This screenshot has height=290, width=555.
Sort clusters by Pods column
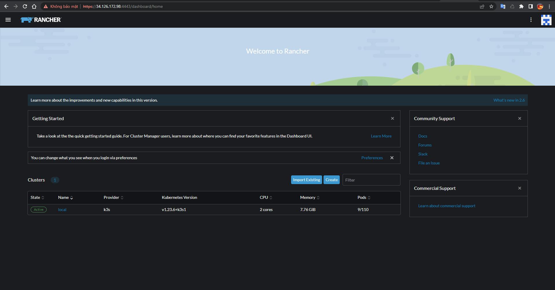point(364,197)
